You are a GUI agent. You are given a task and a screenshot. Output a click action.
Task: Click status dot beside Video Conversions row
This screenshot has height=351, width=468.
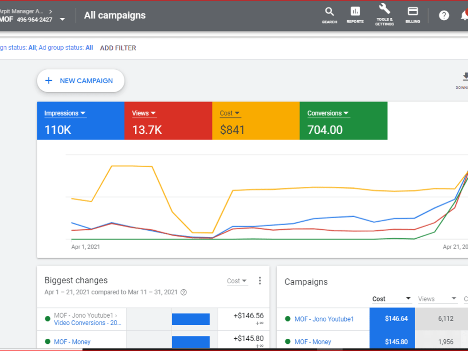[x=47, y=319]
